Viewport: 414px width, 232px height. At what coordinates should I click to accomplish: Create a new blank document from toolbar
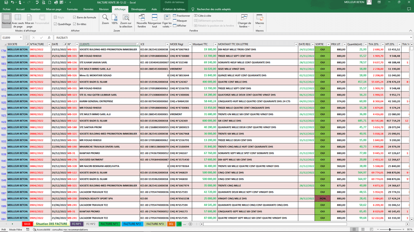tap(50, 2)
